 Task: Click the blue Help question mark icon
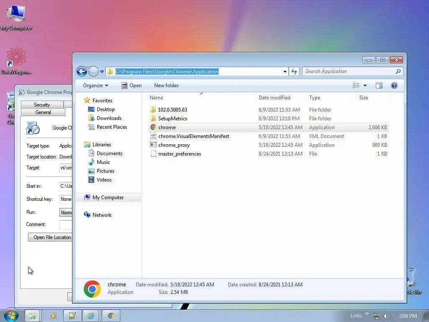[394, 86]
